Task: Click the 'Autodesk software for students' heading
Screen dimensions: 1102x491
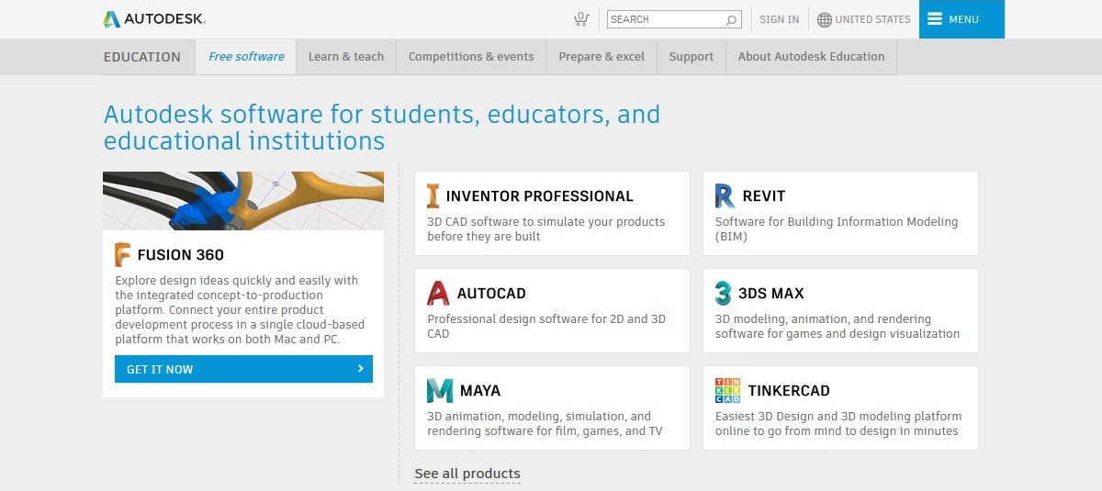Action: point(382,128)
